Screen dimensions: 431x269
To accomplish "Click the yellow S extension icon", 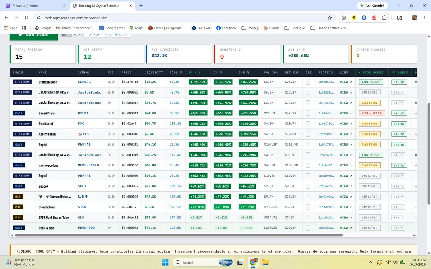I will pos(354,18).
